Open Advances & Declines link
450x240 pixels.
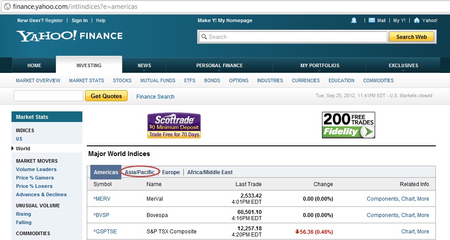41,194
